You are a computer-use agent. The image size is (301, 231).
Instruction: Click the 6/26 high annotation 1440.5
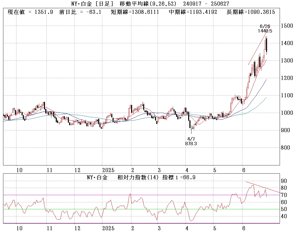pyautogui.click(x=265, y=31)
